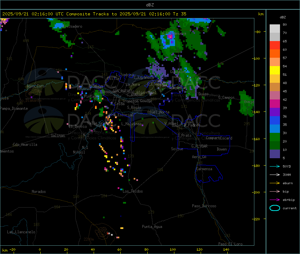300x254 pixels.
Task: Click the Bowen place label
Action: tap(222, 149)
